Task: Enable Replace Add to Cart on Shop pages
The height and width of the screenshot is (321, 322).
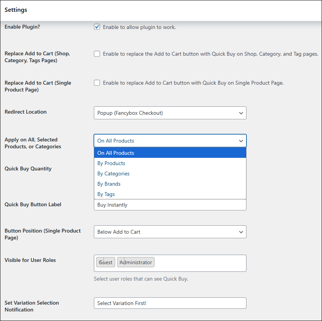Action: pyautogui.click(x=97, y=54)
